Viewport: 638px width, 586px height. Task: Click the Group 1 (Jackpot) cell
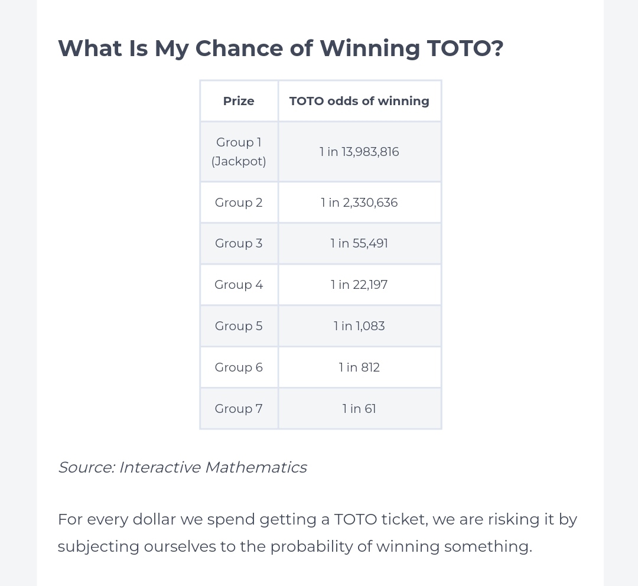tap(239, 152)
